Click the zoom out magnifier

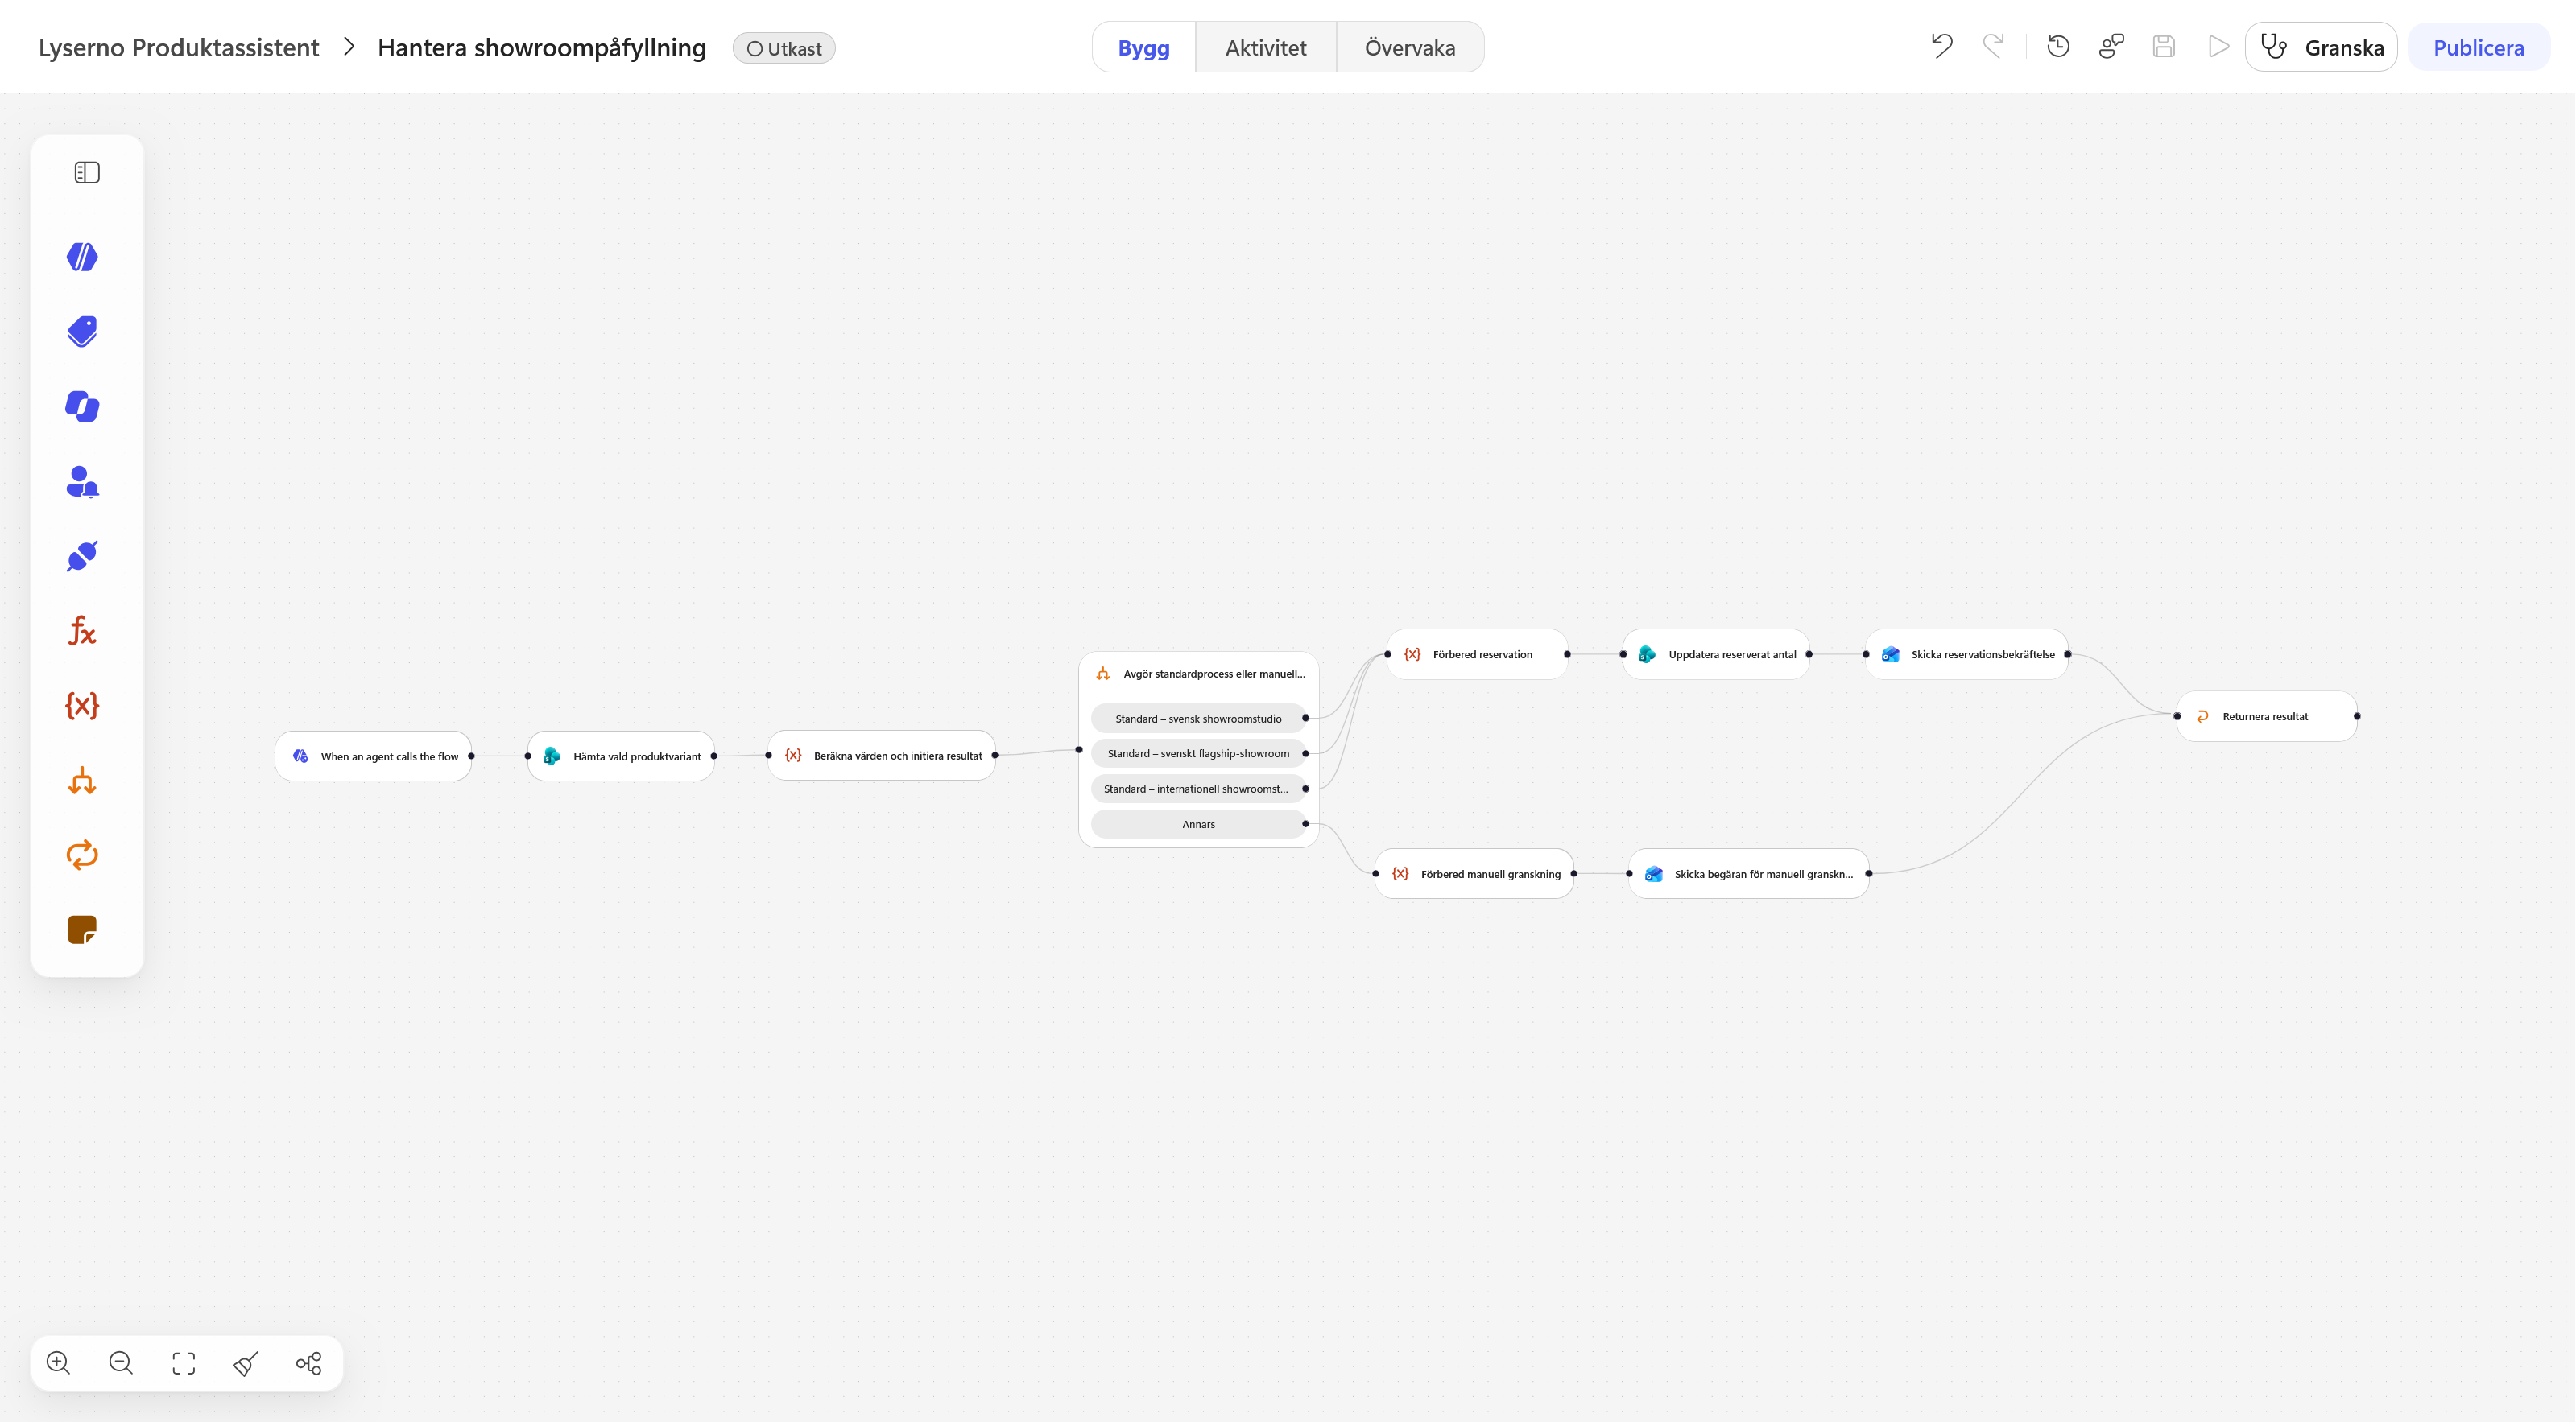pos(121,1363)
